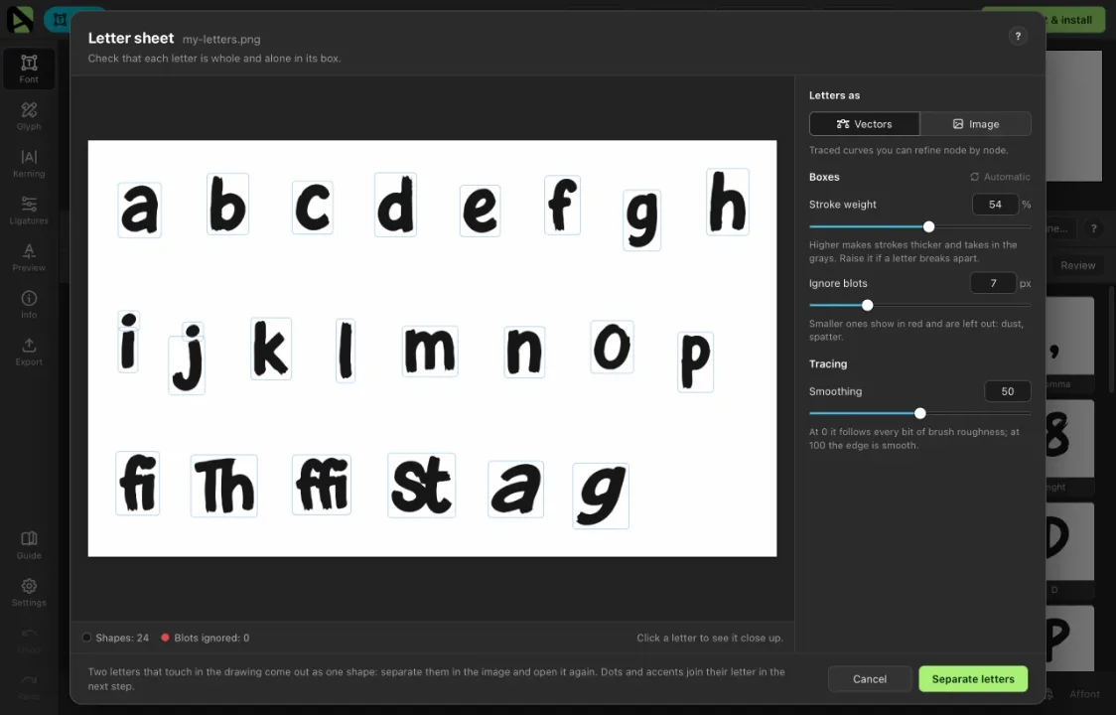Click the 'D' glyph thumbnail behind the dialog
Viewport: 1116px width, 715px height.
click(x=1069, y=541)
